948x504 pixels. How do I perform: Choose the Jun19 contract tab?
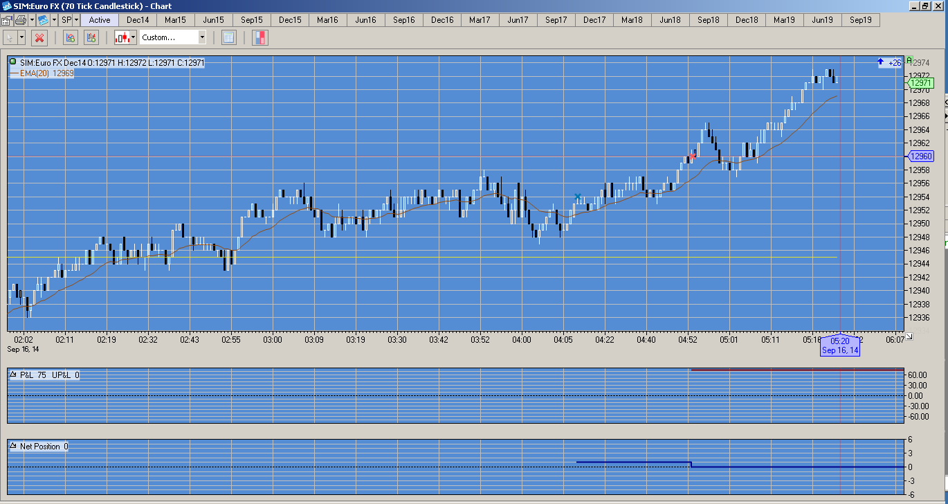coord(823,19)
